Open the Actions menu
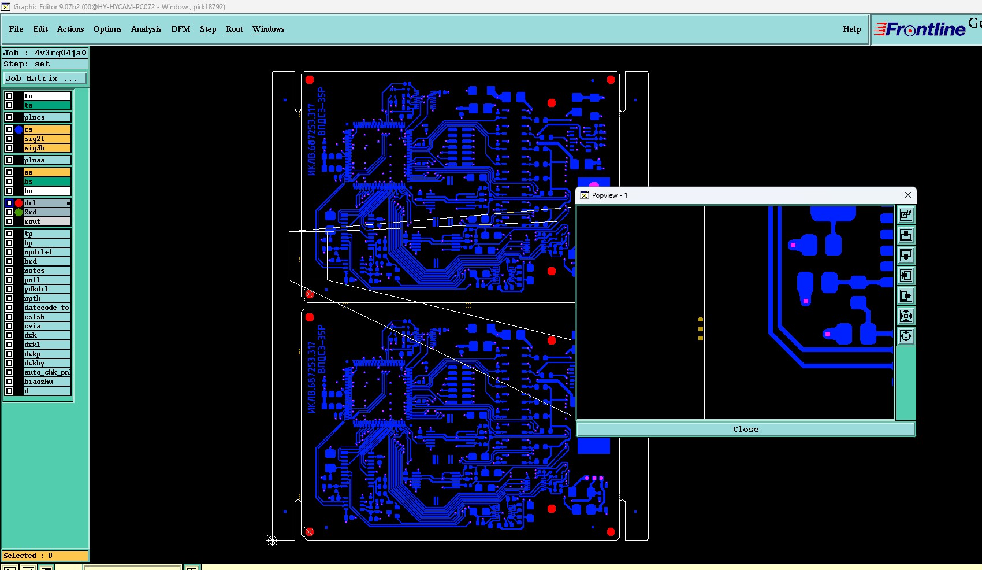 (x=70, y=29)
